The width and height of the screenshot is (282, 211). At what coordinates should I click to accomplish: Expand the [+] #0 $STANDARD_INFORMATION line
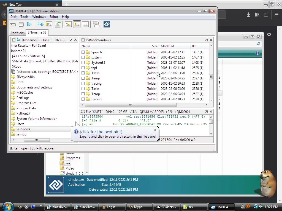[x=84, y=124]
